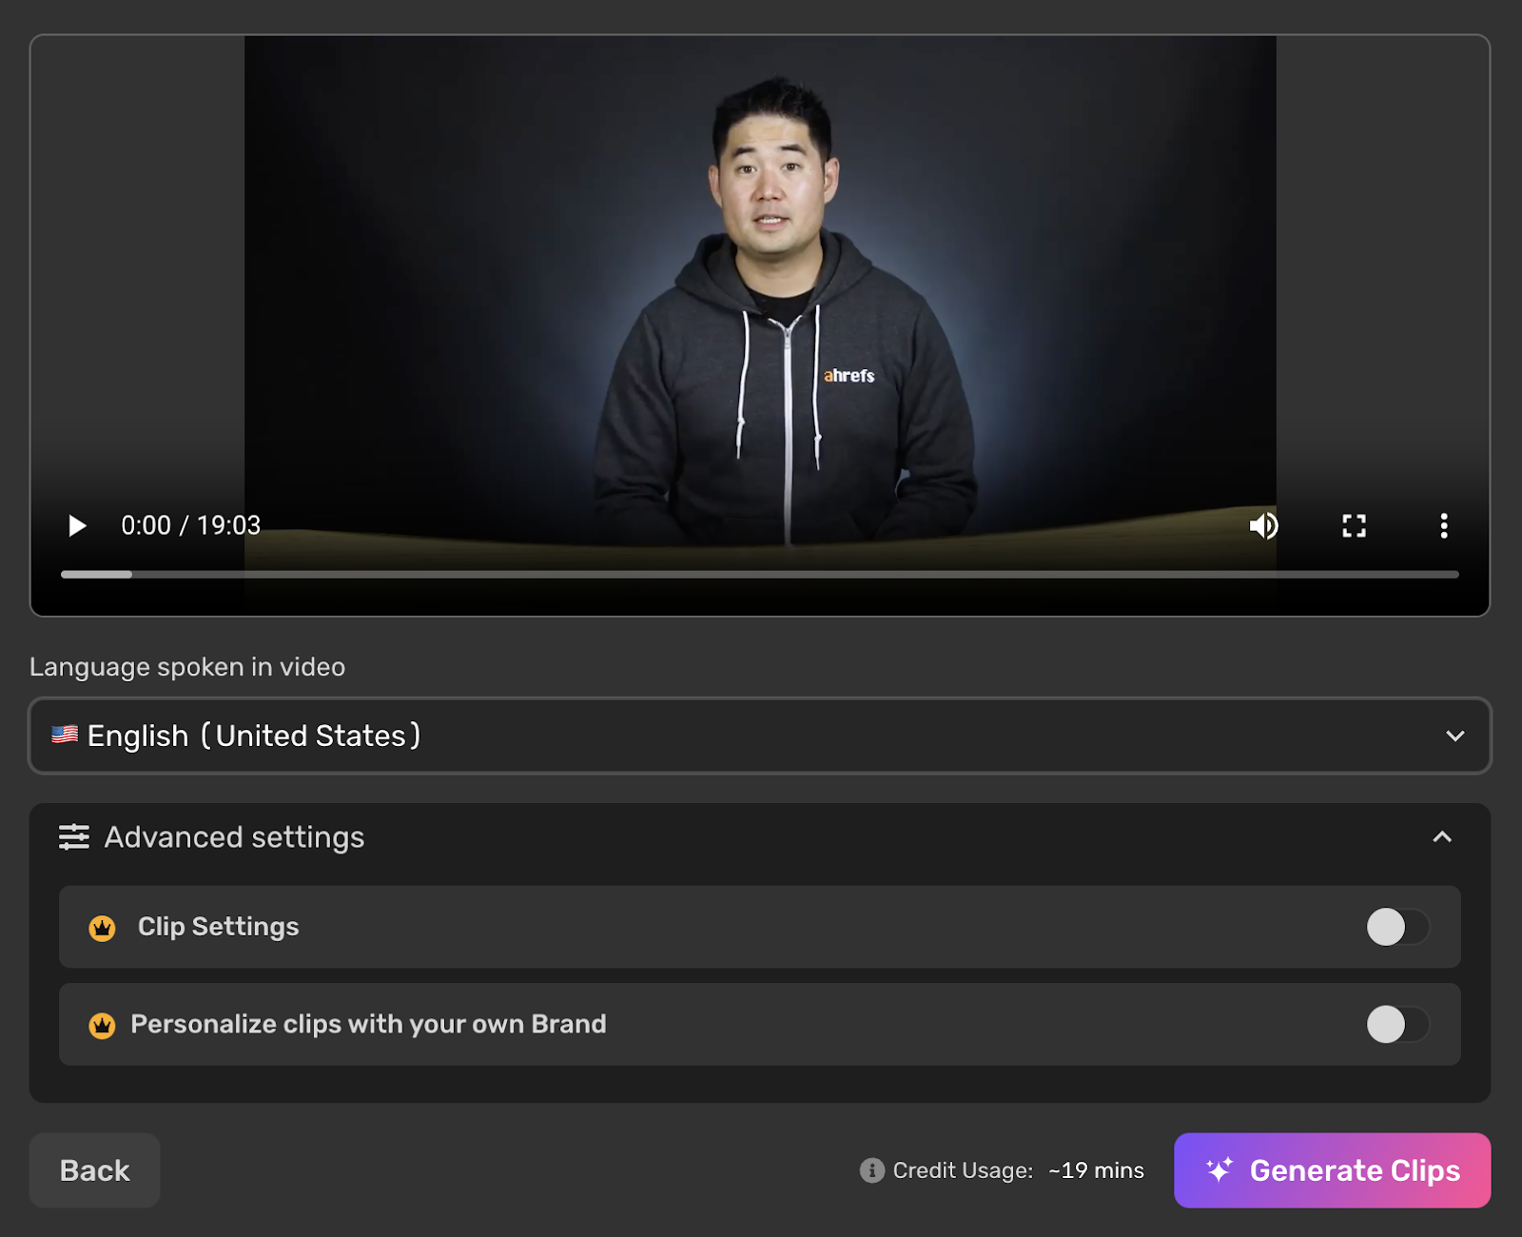Viewport: 1522px width, 1237px height.
Task: Click the Advanced settings sliders icon
Action: [74, 837]
